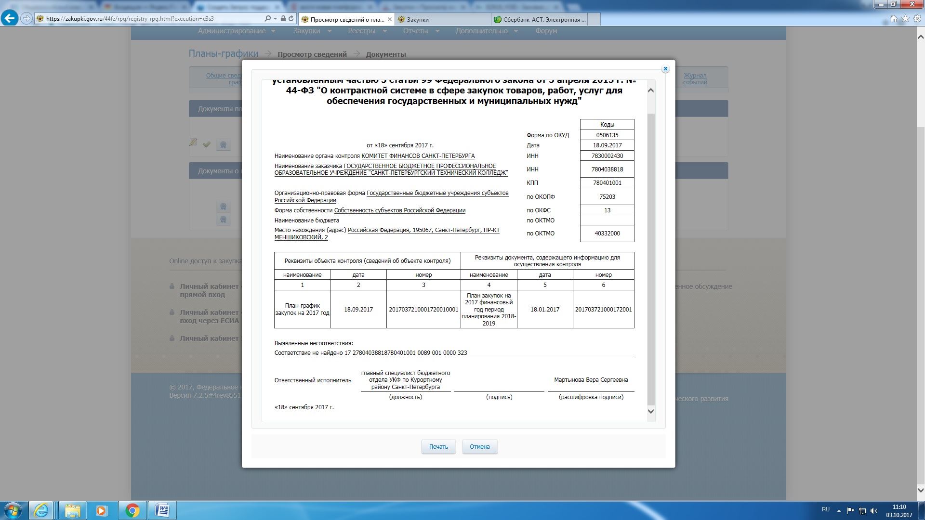
Task: Click the document vertical scrollbar thumb
Action: pyautogui.click(x=651, y=259)
